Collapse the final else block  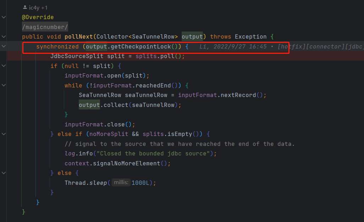pos(3,173)
